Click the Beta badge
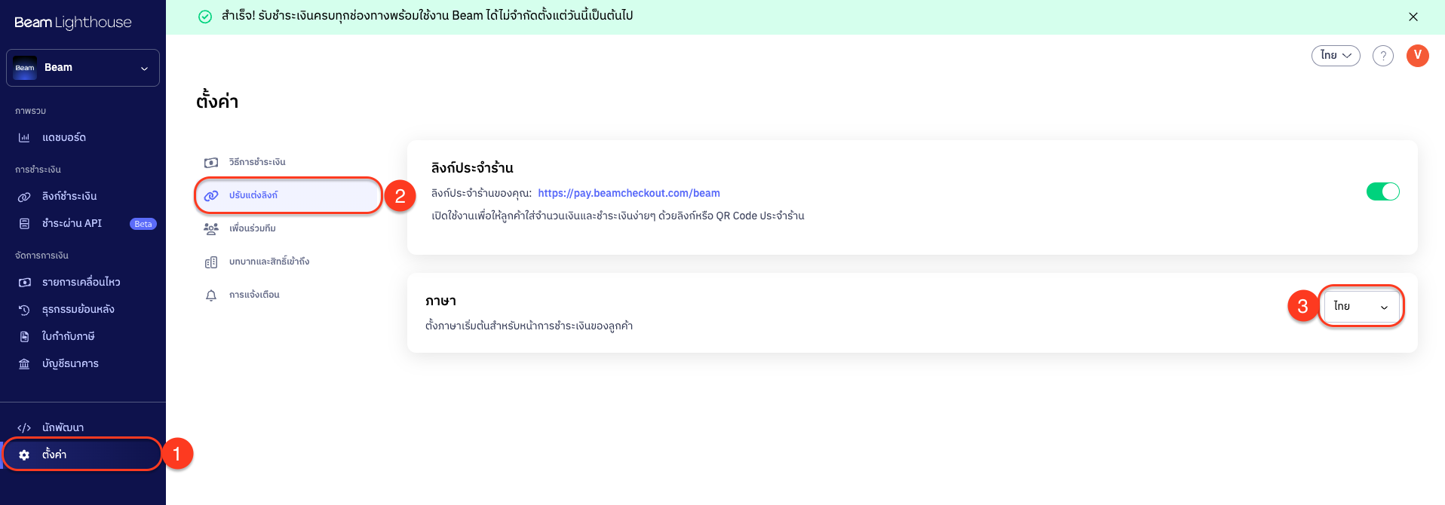 tap(143, 224)
